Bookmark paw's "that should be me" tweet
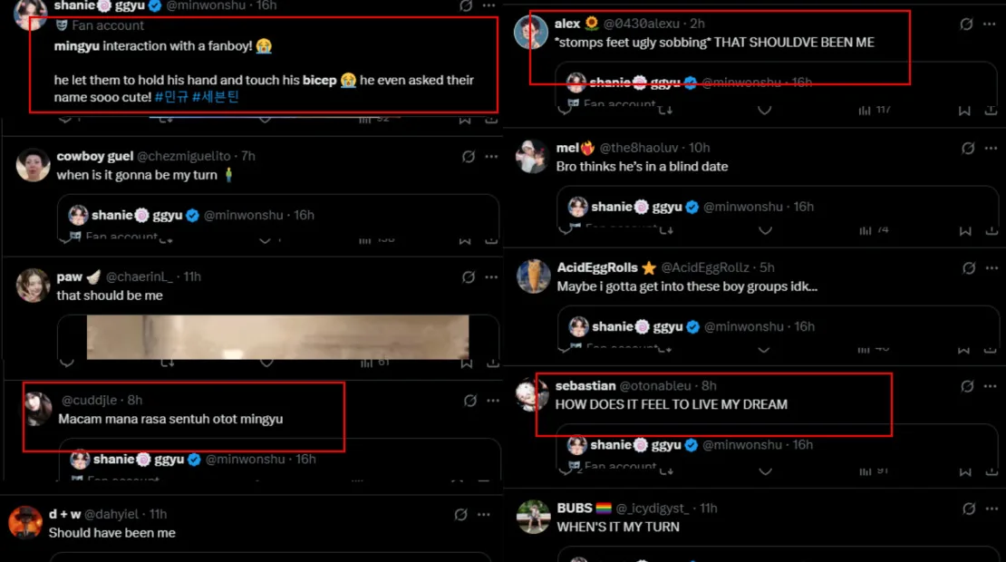 coord(465,362)
